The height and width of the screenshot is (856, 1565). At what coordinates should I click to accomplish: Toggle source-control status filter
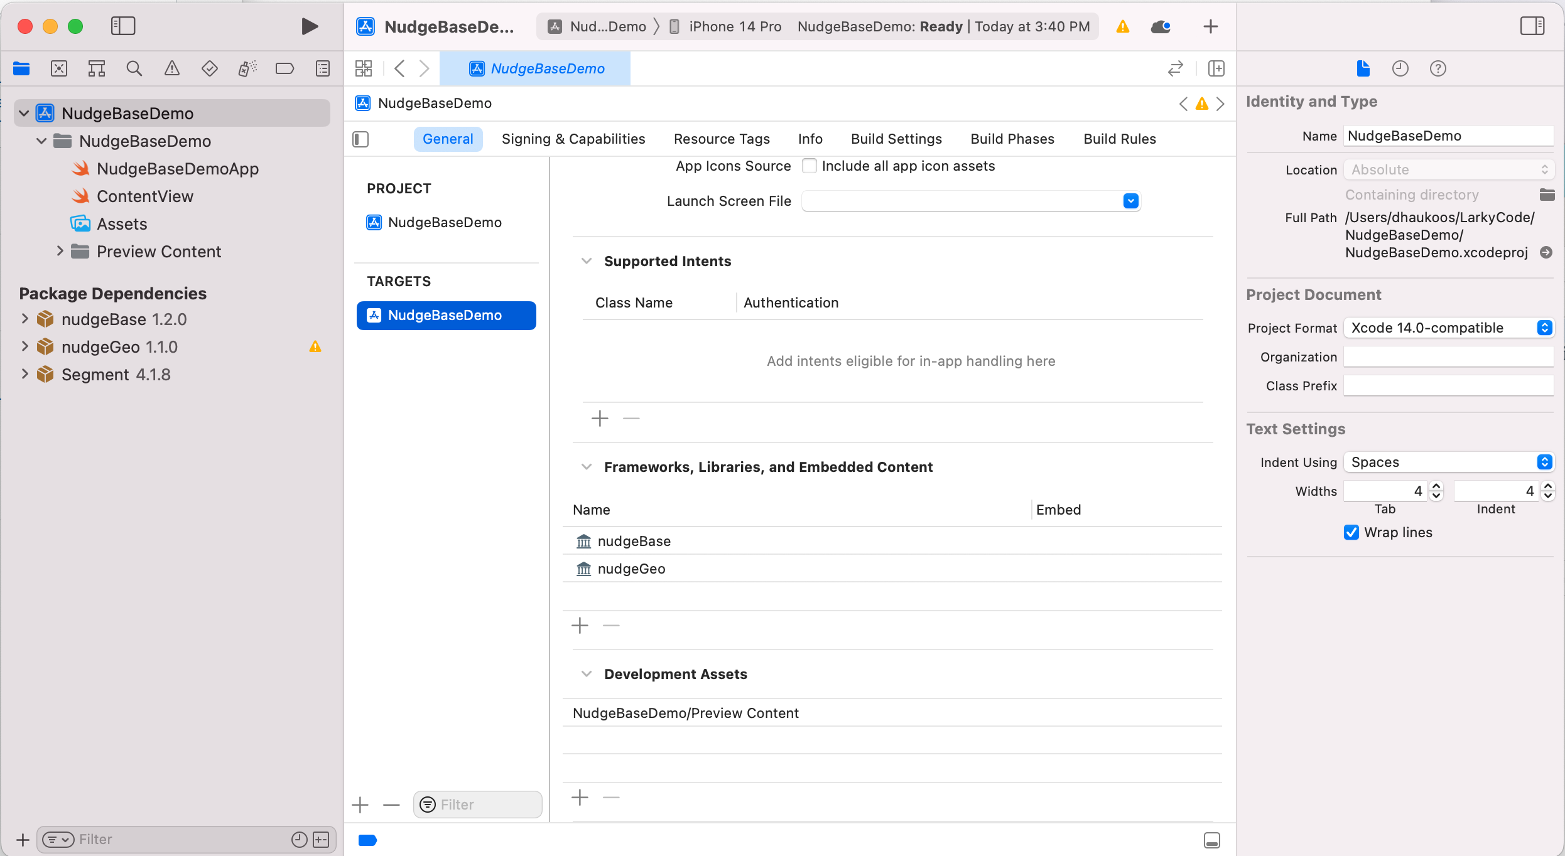click(x=321, y=840)
